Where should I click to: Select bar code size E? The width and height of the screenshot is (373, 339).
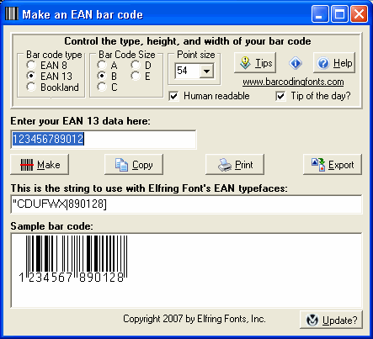coord(136,76)
